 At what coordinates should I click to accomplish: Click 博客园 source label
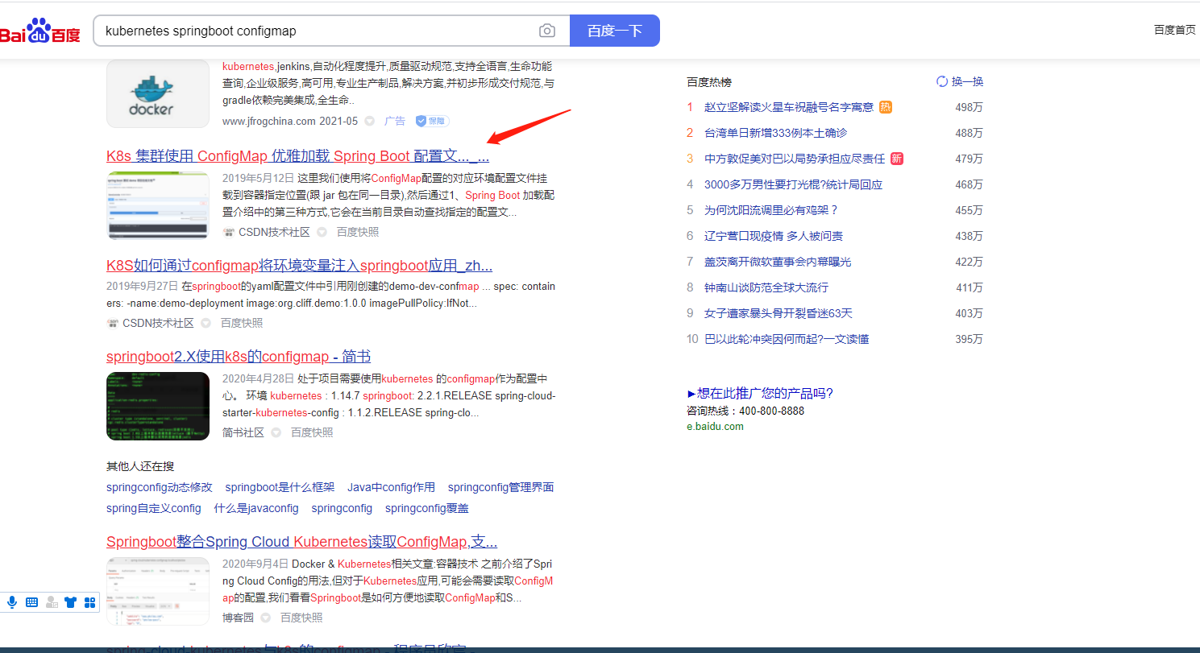pos(238,618)
